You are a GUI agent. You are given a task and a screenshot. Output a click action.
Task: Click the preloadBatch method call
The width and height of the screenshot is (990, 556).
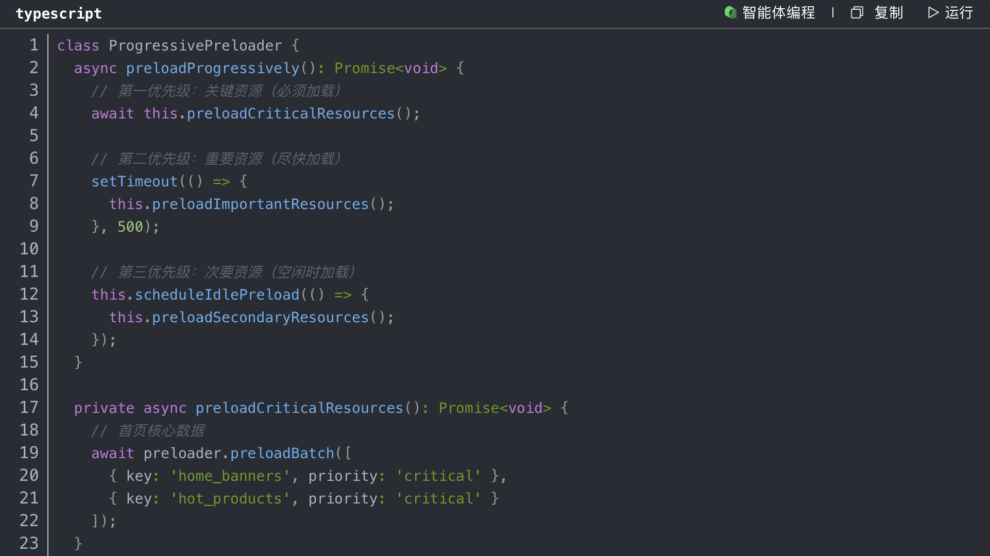click(282, 453)
